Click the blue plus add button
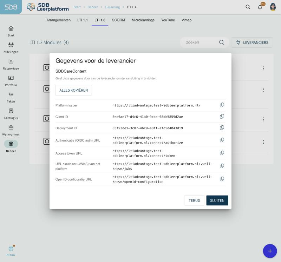This screenshot has width=281, height=262. 270,251
